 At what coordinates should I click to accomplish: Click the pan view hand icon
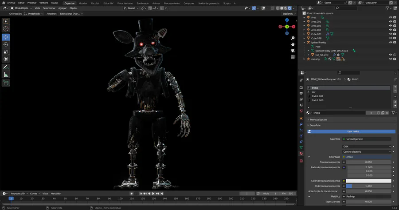pos(293,44)
